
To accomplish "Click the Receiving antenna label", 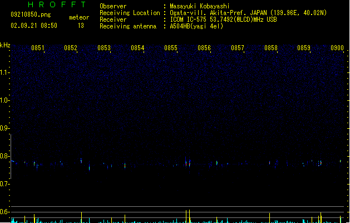I will [128, 26].
